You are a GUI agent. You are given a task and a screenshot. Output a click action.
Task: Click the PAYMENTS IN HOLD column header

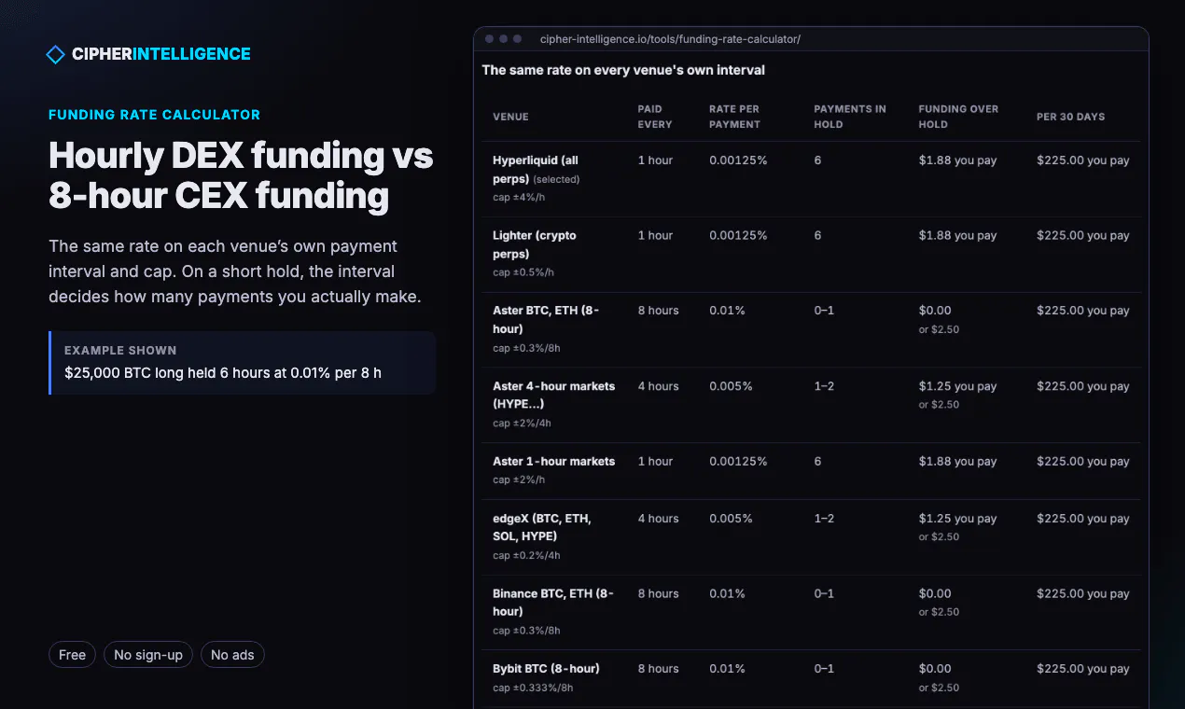coord(850,117)
